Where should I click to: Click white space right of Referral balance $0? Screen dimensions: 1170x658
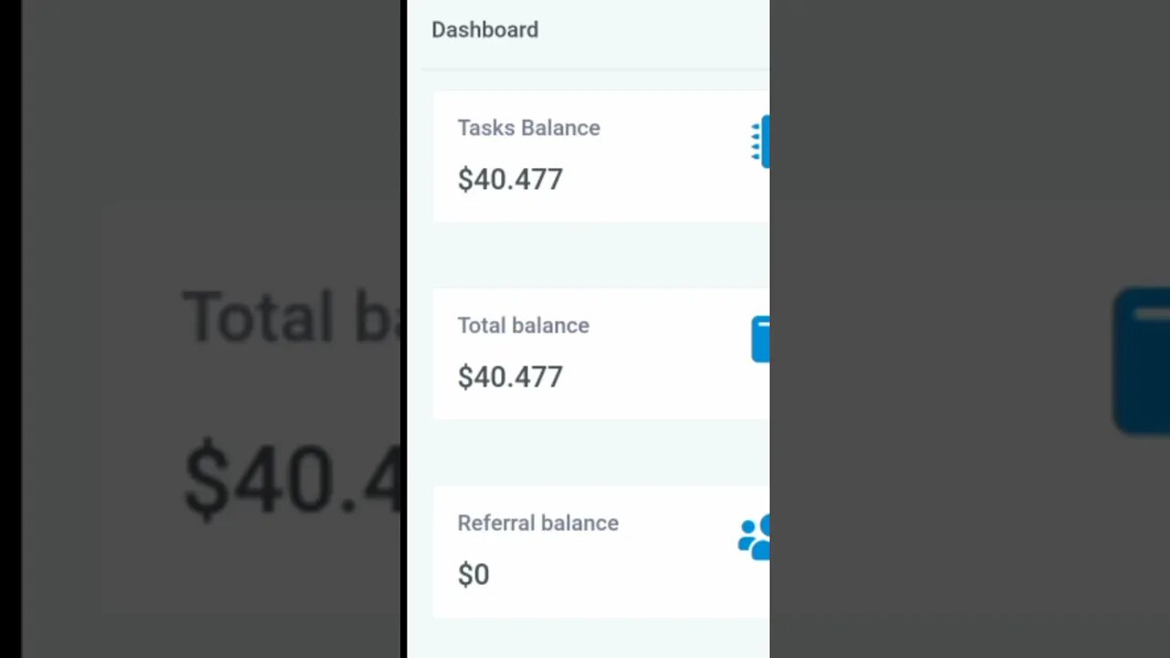[612, 574]
